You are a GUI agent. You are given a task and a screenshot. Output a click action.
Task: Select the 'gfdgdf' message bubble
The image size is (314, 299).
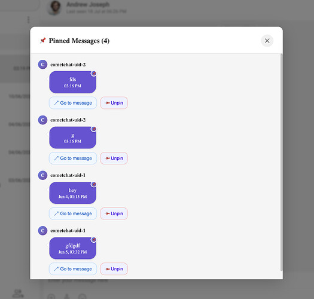[73, 248]
